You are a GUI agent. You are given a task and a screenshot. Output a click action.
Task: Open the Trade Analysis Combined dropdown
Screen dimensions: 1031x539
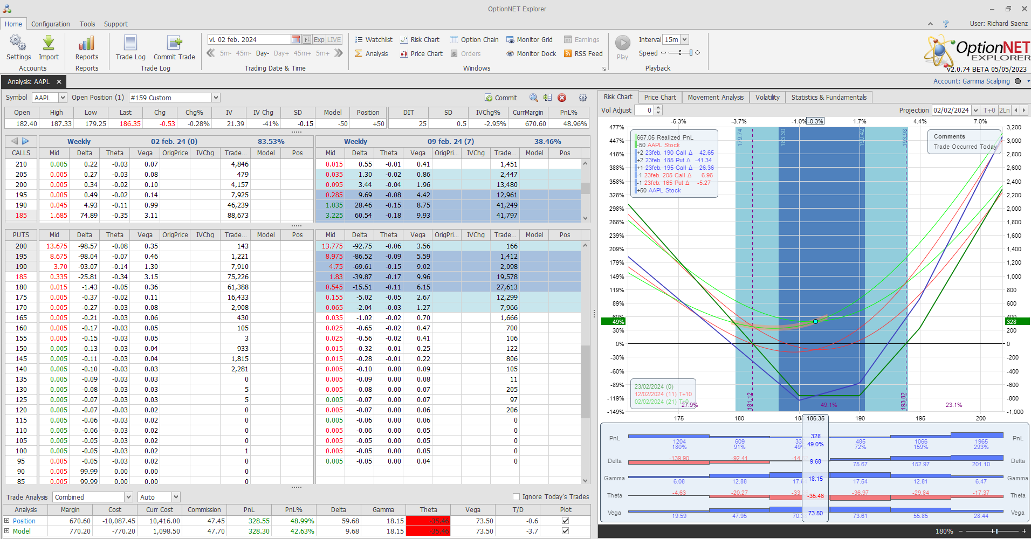pyautogui.click(x=128, y=497)
